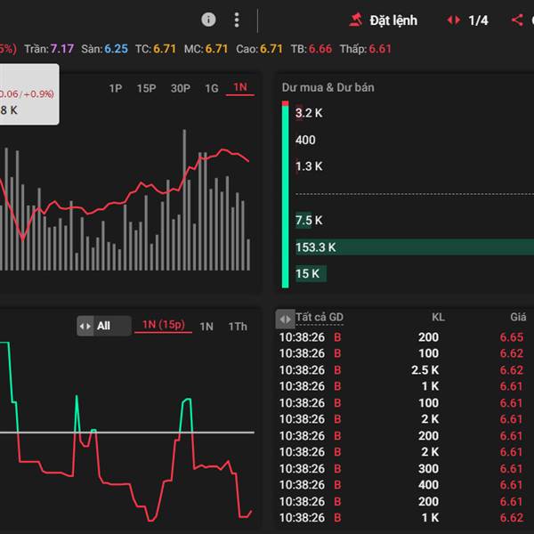Change layout using the 1/4 selector
This screenshot has height=534, width=534.
coord(478,20)
